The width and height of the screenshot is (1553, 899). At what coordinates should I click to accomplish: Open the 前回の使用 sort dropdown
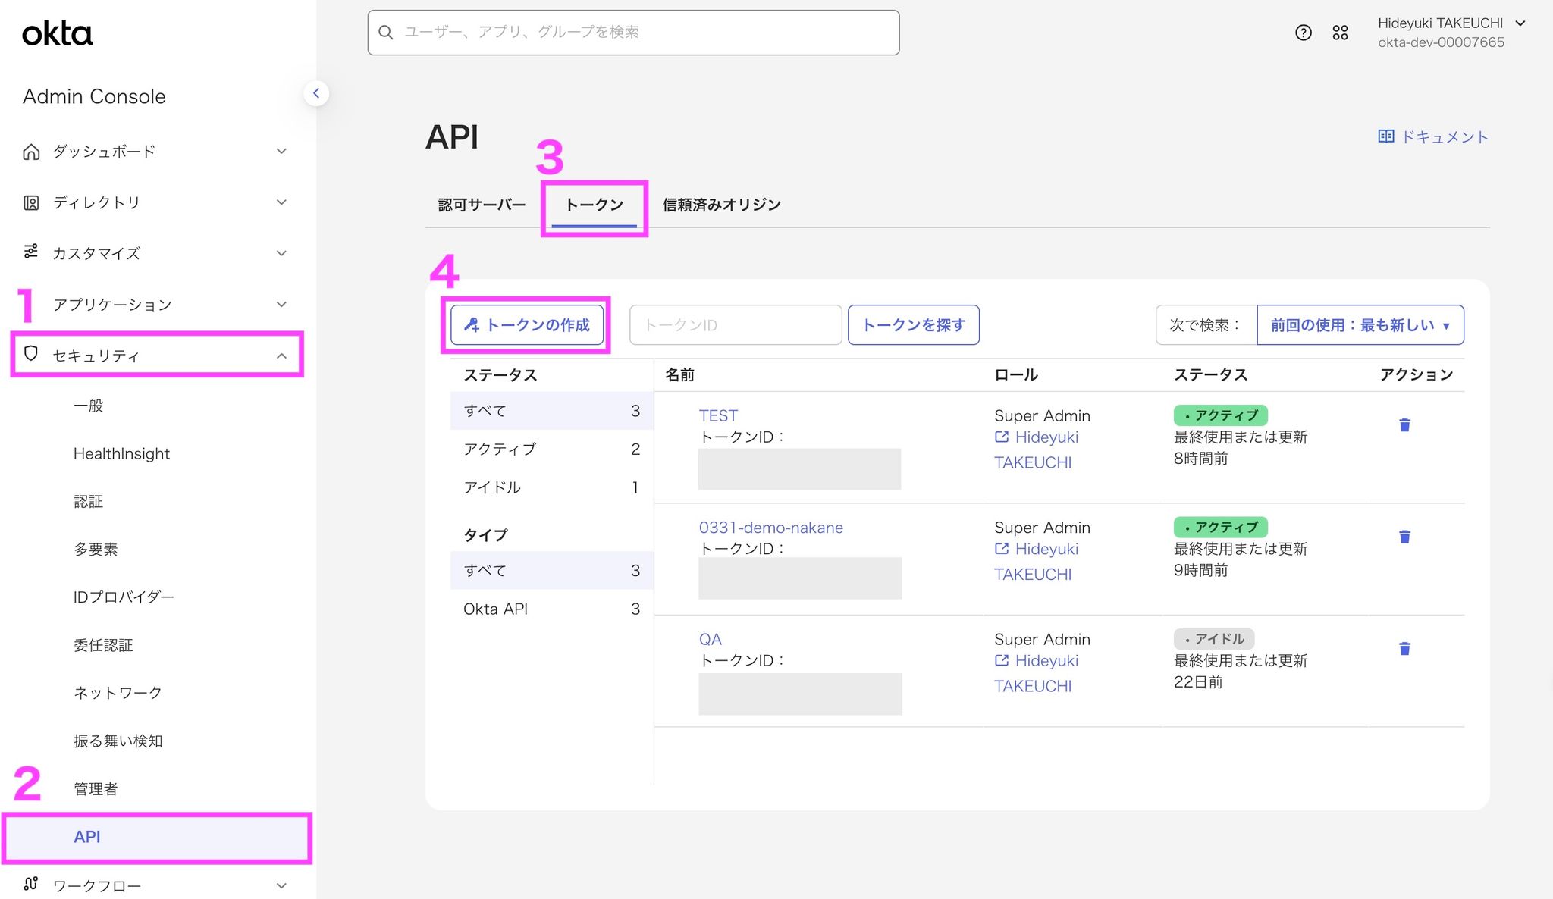[1360, 325]
